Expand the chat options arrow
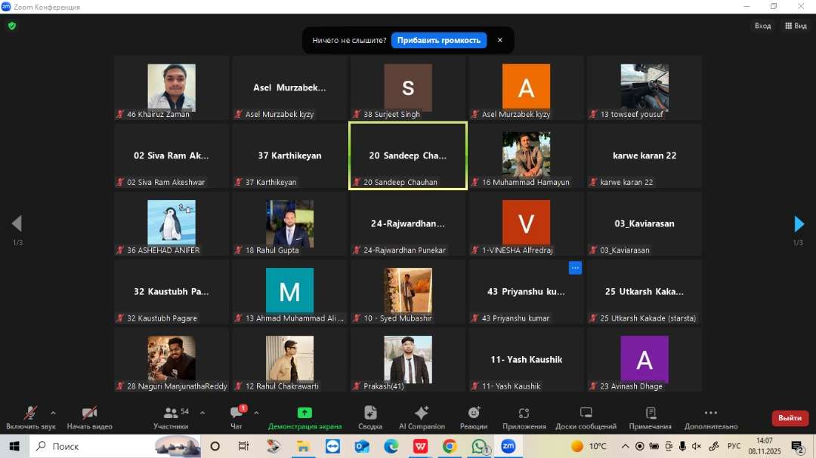This screenshot has width=816, height=458. pyautogui.click(x=256, y=413)
